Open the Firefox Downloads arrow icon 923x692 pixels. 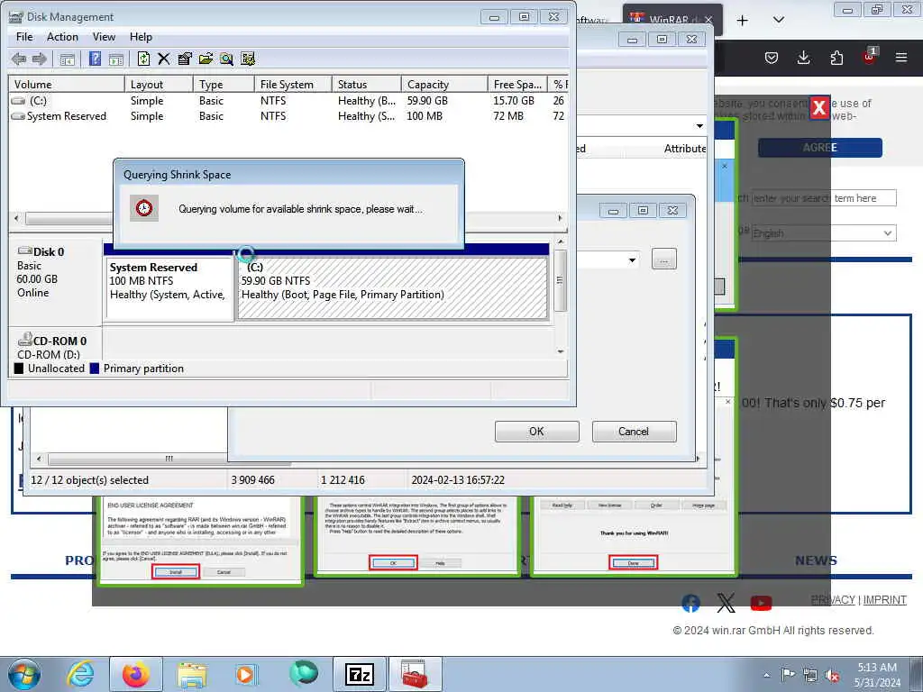click(803, 58)
